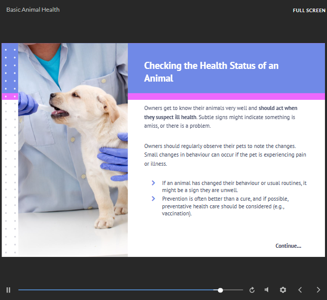Click the 'Owners should regularly observe' paragraph

point(225,155)
